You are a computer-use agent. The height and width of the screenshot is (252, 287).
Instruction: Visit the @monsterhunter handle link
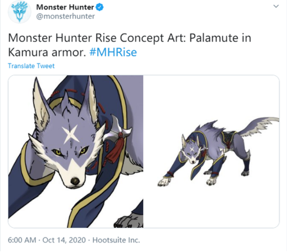[66, 16]
